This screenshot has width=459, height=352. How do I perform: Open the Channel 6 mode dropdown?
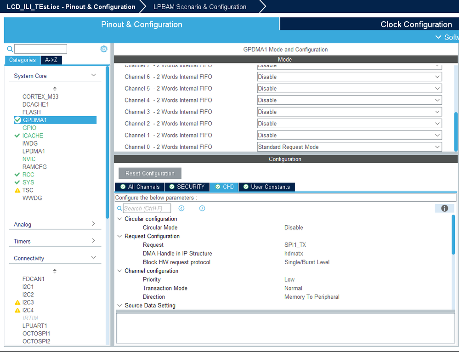(x=350, y=77)
